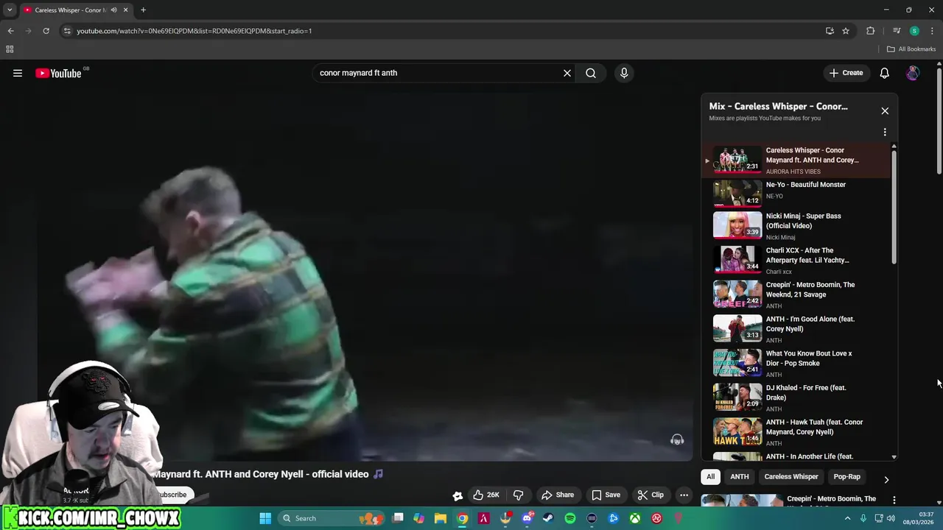Select the Pop-Rap filter chip
This screenshot has width=943, height=530.
click(x=846, y=476)
